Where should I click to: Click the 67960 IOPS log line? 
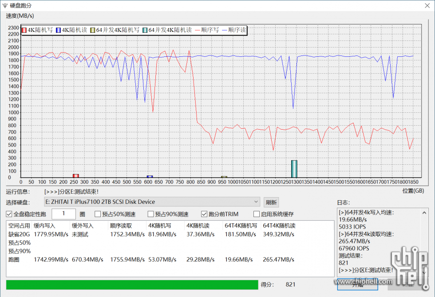coord(354,249)
